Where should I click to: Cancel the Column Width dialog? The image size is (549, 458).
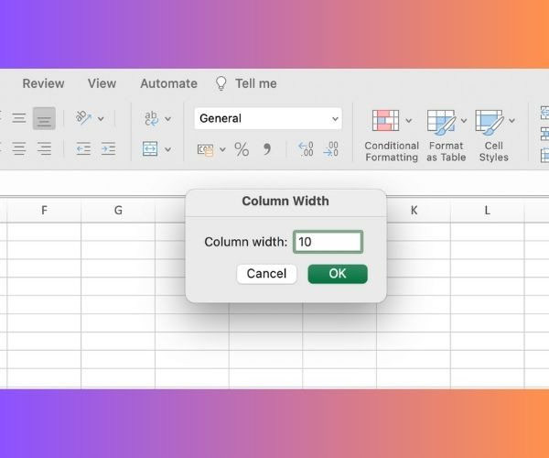point(266,274)
